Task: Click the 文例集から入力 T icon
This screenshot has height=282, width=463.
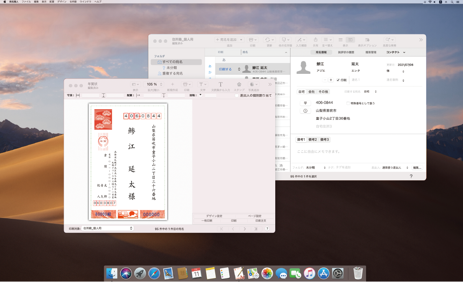Action: click(x=220, y=84)
